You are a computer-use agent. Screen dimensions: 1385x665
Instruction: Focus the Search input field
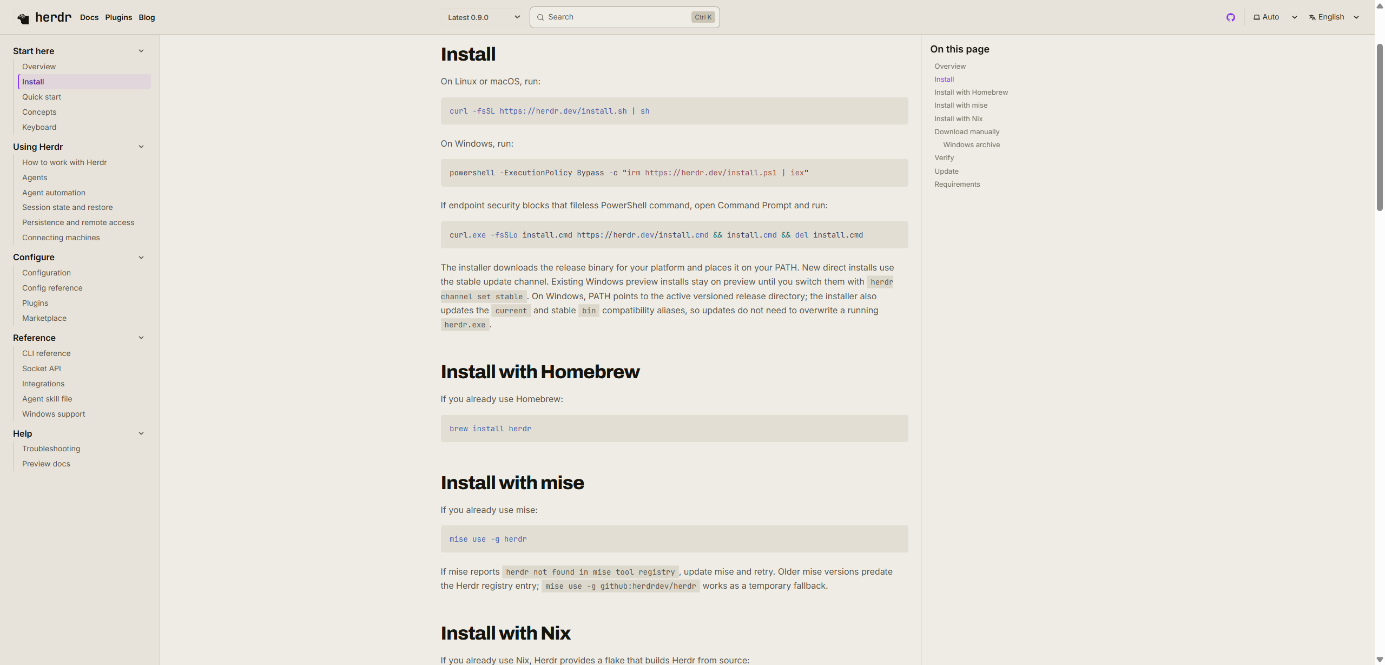coord(624,17)
